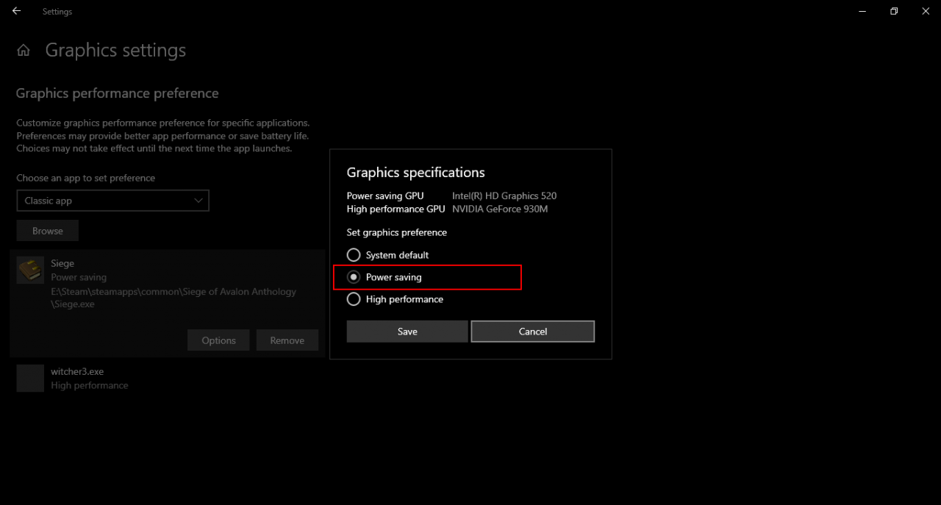Screen dimensions: 941x505
Task: Restore down the Settings window
Action: coord(894,11)
